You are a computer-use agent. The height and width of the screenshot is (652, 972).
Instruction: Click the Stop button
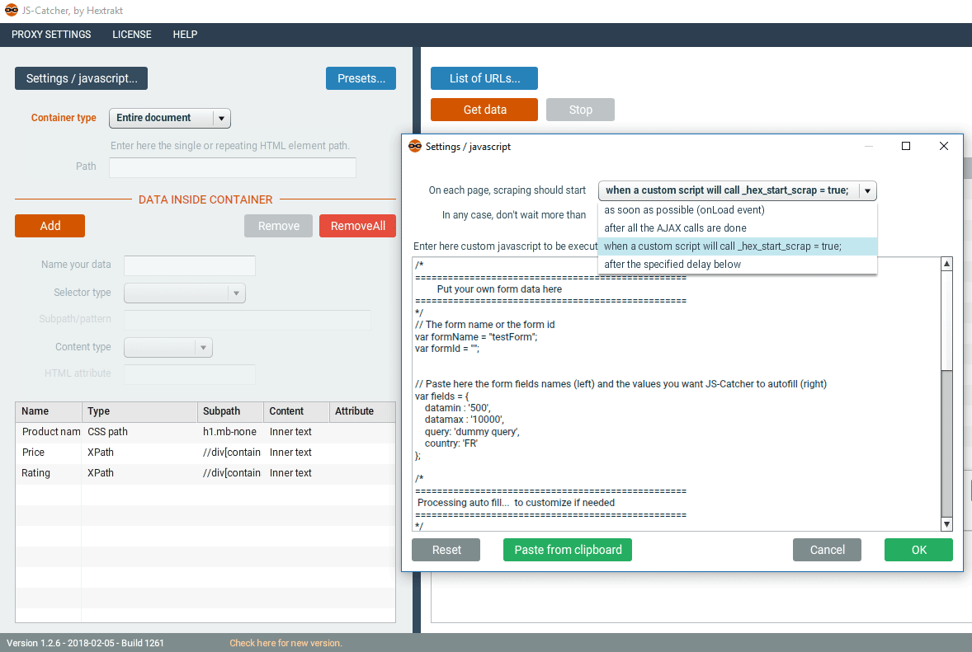(x=580, y=110)
